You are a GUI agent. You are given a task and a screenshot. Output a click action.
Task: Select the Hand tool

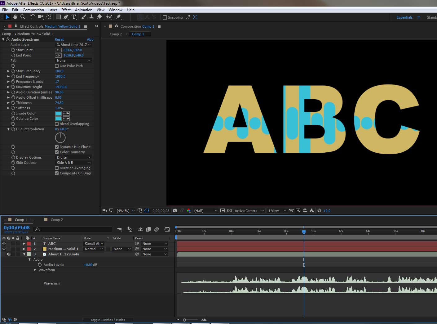(x=15, y=17)
